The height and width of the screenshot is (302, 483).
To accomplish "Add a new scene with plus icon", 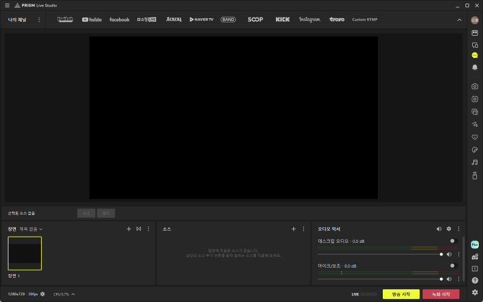I will click(129, 229).
